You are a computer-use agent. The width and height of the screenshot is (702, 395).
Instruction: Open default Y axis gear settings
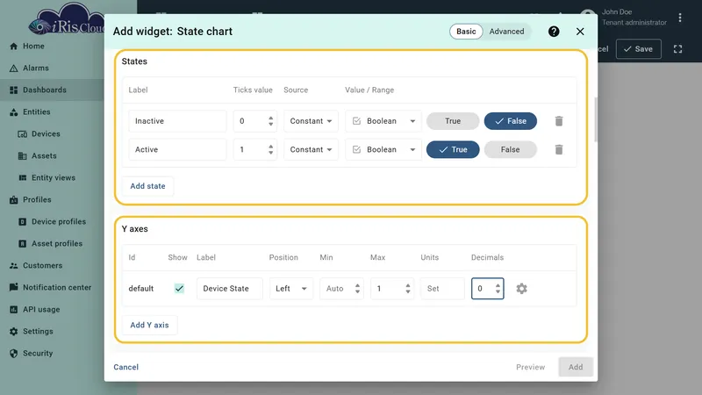tap(521, 289)
